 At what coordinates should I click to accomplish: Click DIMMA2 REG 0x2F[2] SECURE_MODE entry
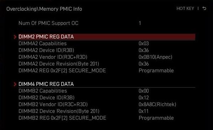click(x=107, y=71)
